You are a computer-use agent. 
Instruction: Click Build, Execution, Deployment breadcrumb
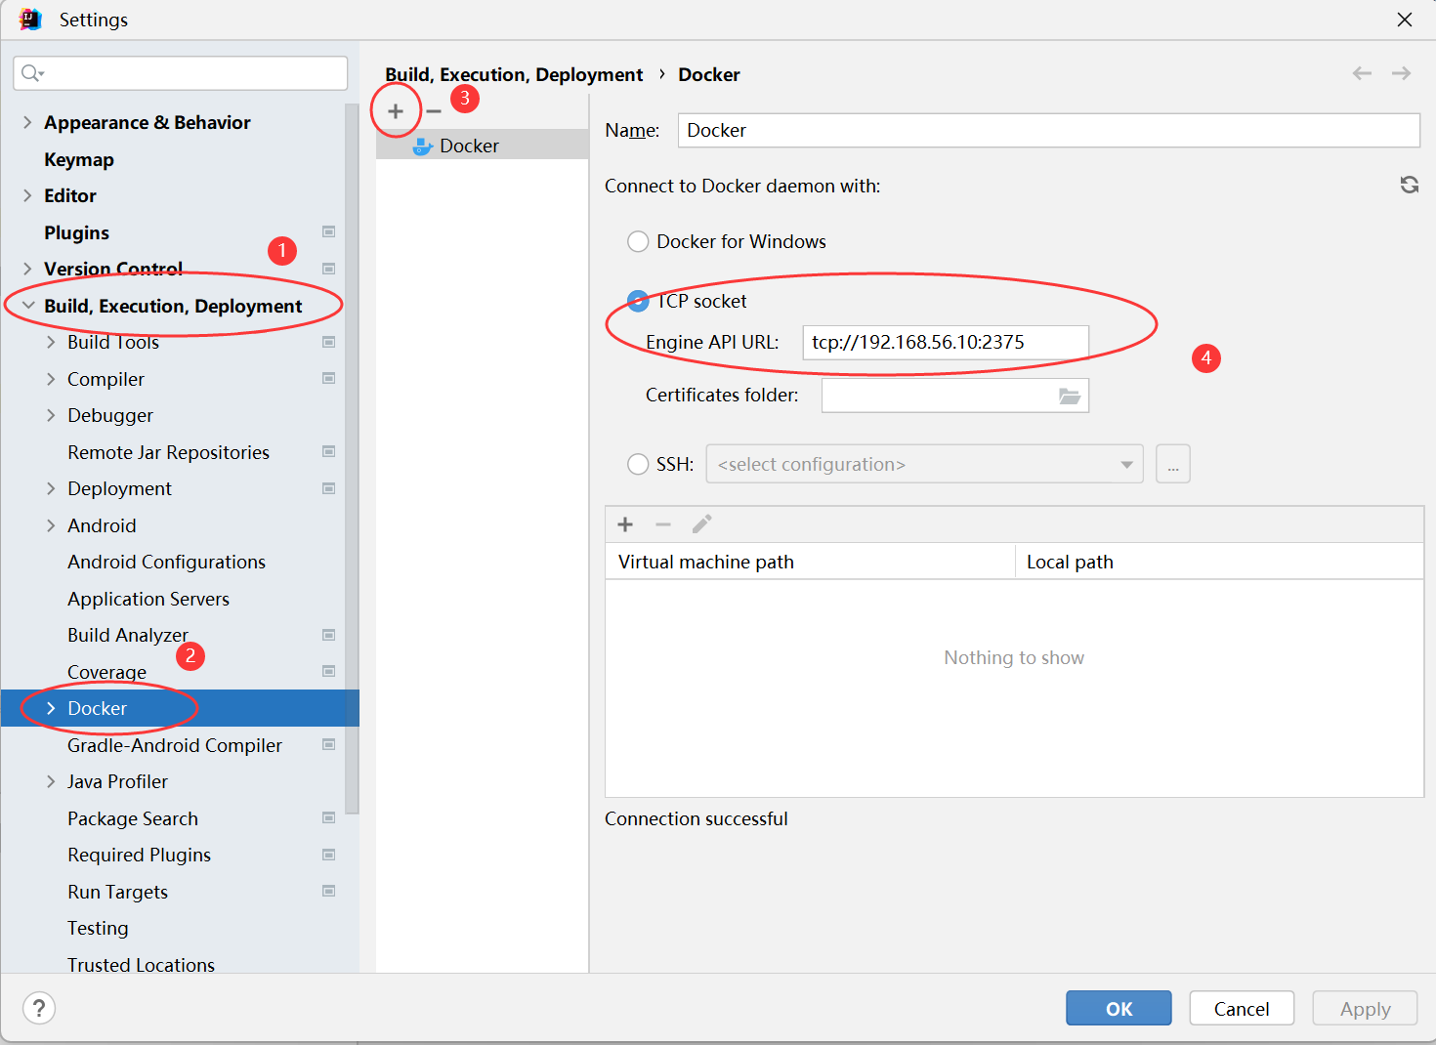514,74
